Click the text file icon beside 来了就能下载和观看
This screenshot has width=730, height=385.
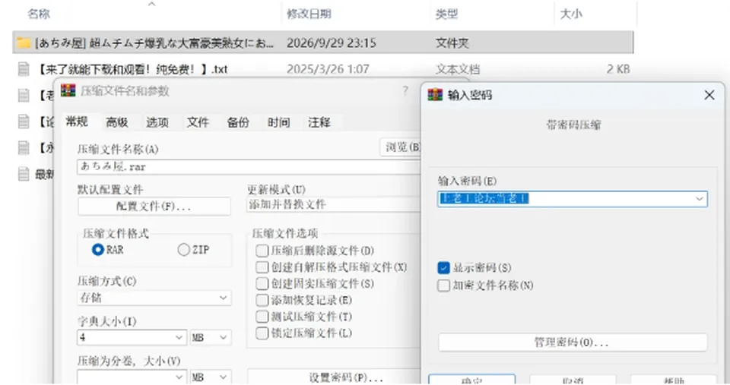click(x=24, y=69)
